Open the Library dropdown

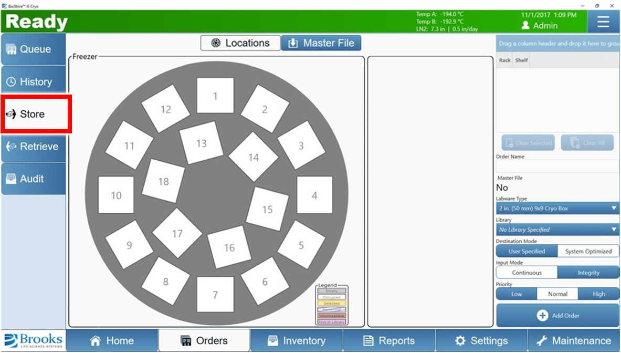557,230
